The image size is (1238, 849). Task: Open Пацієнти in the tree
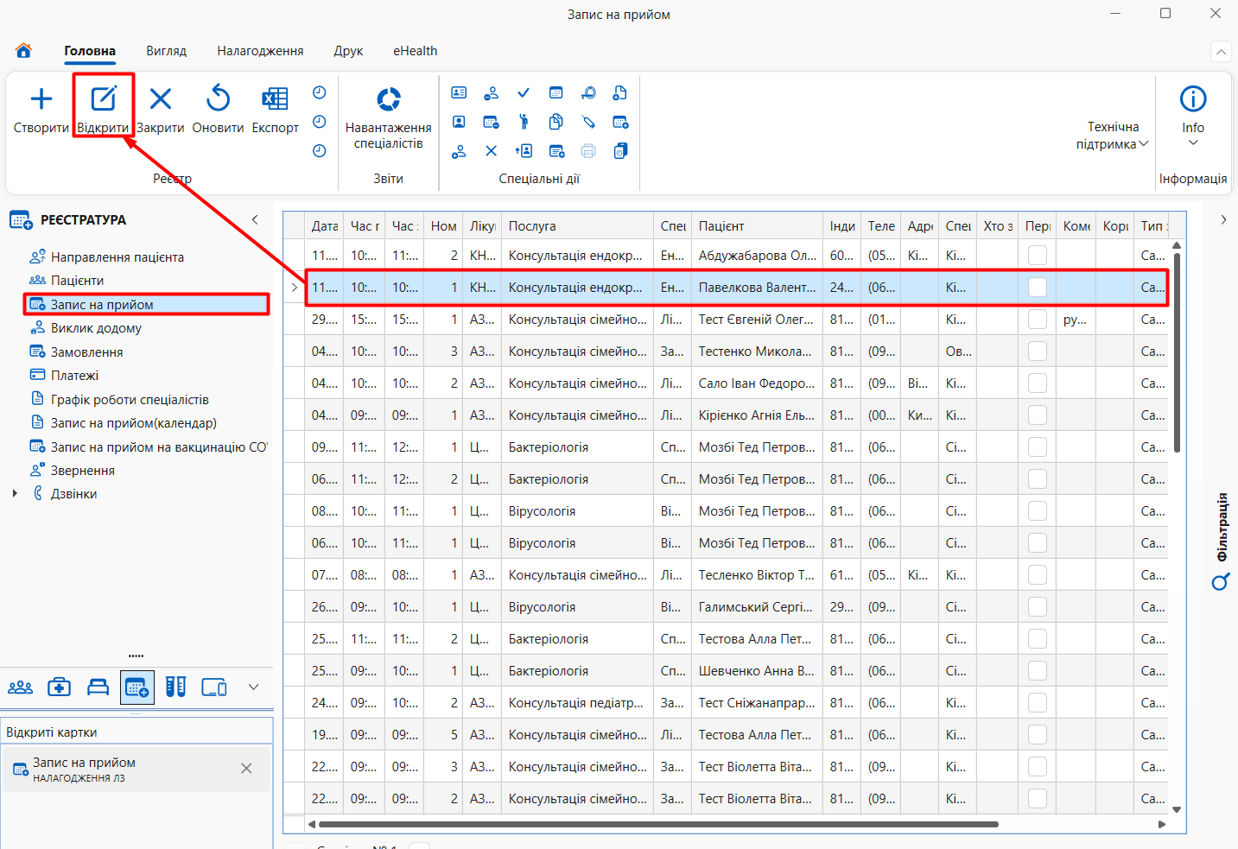coord(77,281)
